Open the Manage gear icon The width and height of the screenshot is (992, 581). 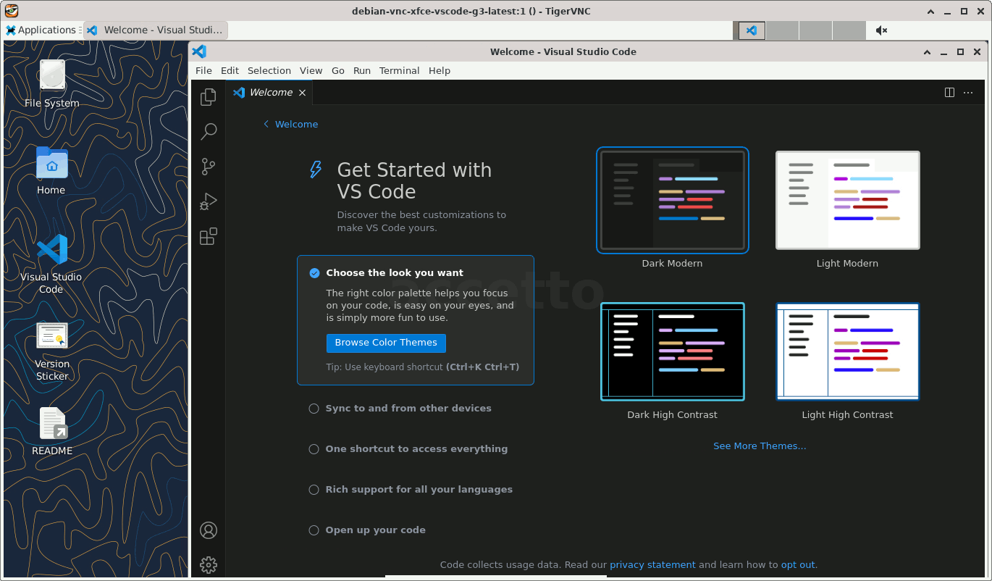[x=209, y=565]
